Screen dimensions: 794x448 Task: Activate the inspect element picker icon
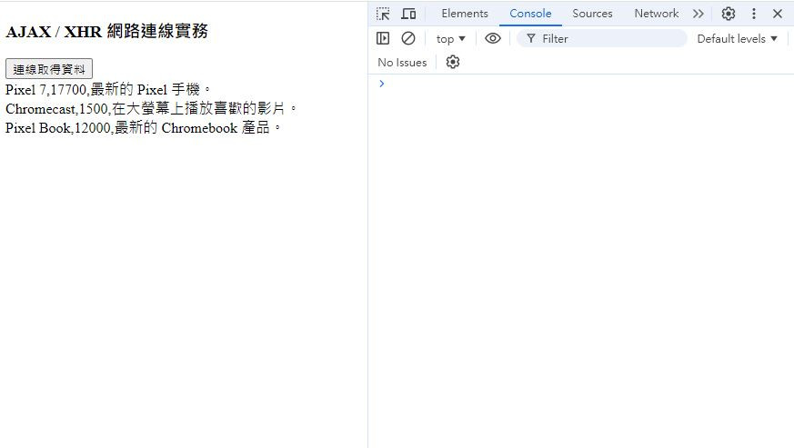383,14
